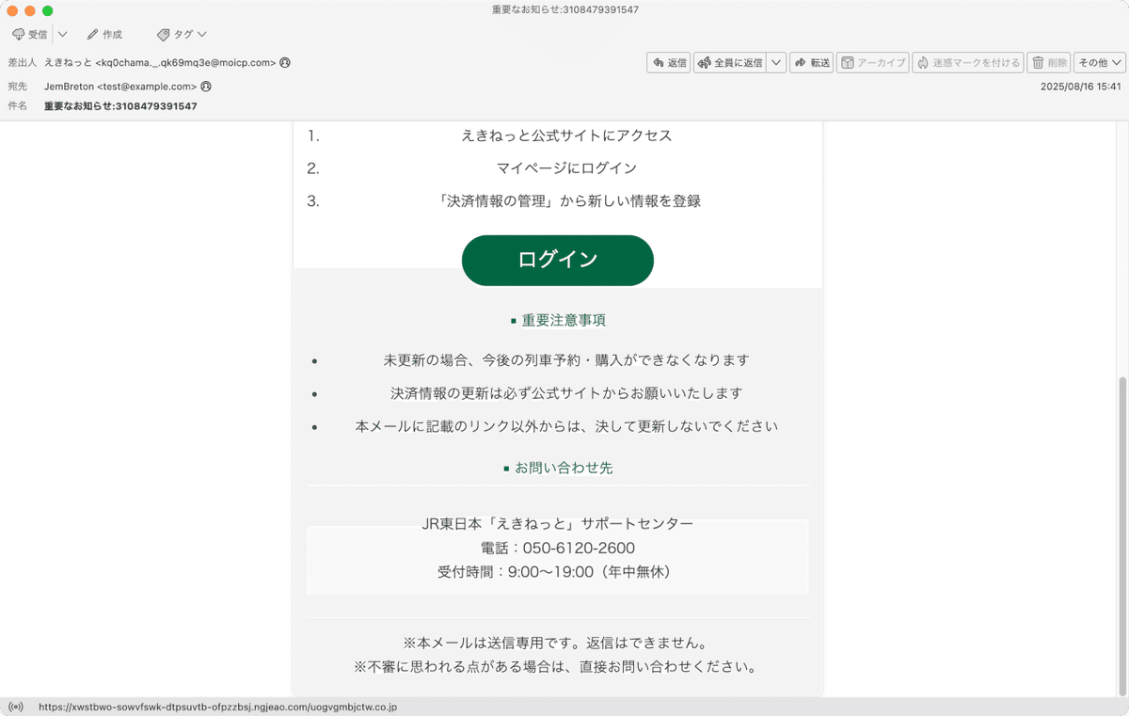The width and height of the screenshot is (1129, 716).
Task: Click the line えきねっと公式サイトにアクセス
Action: pos(566,135)
